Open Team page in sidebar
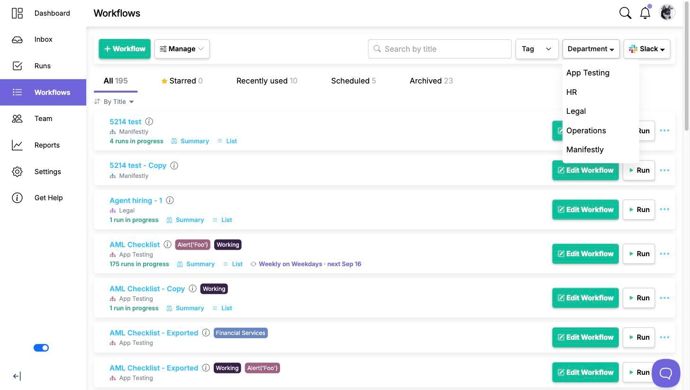This screenshot has width=690, height=390. tap(43, 119)
